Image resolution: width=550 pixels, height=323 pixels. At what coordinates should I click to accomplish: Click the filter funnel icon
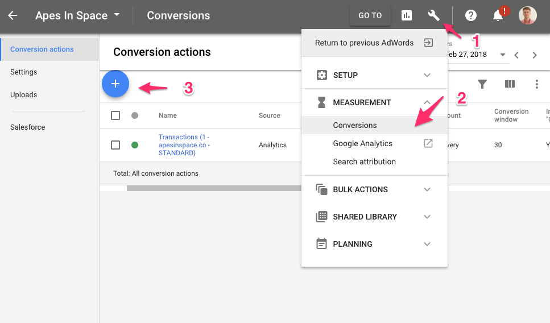tap(482, 84)
